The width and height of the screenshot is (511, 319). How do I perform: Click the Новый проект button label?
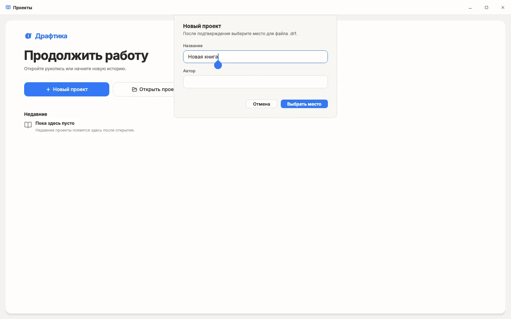point(70,90)
